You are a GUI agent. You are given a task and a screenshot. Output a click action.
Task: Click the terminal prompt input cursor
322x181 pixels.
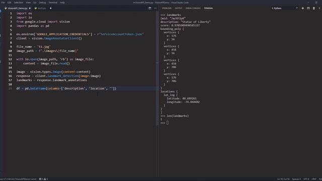tap(168, 123)
